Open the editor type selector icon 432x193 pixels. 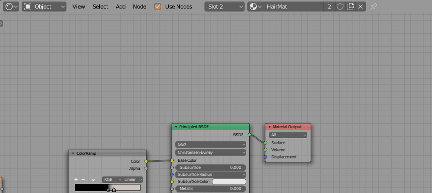click(x=11, y=7)
